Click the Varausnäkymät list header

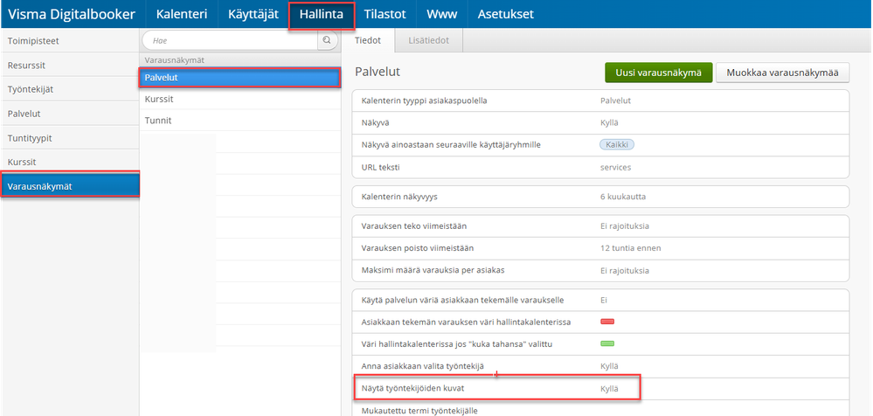point(239,59)
